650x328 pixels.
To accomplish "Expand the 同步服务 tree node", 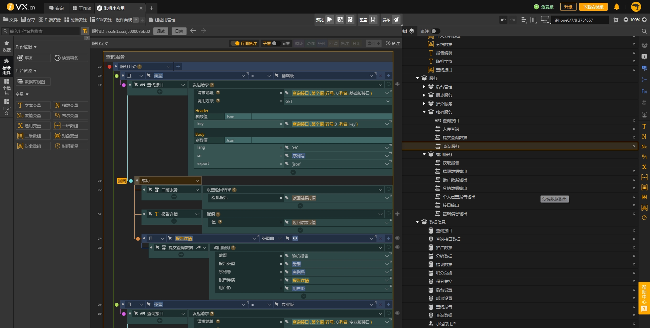I will tap(424, 95).
